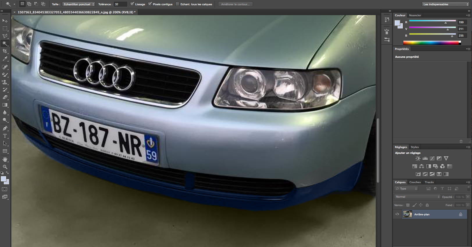Select the Hand tool
The width and height of the screenshot is (472, 247).
click(5, 159)
